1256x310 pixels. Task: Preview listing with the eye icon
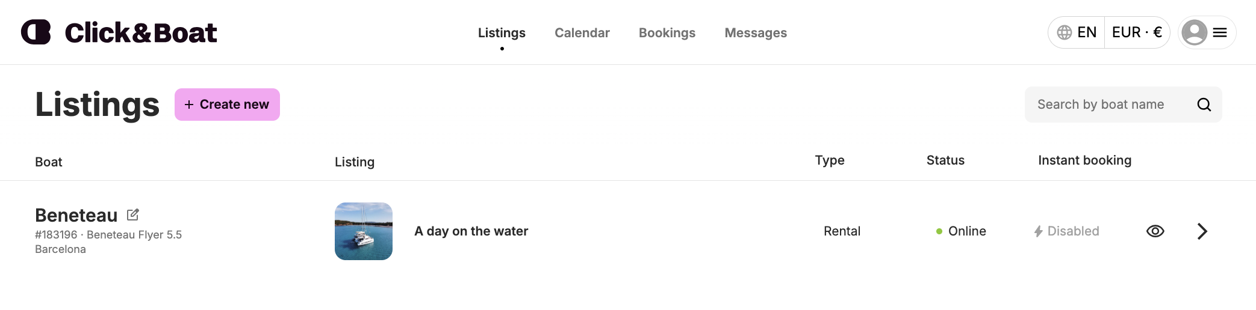1155,231
